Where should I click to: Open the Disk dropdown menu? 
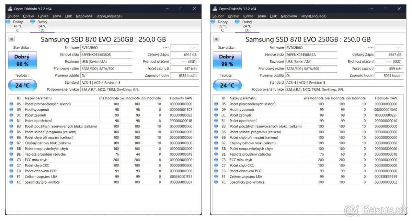[x=68, y=16]
